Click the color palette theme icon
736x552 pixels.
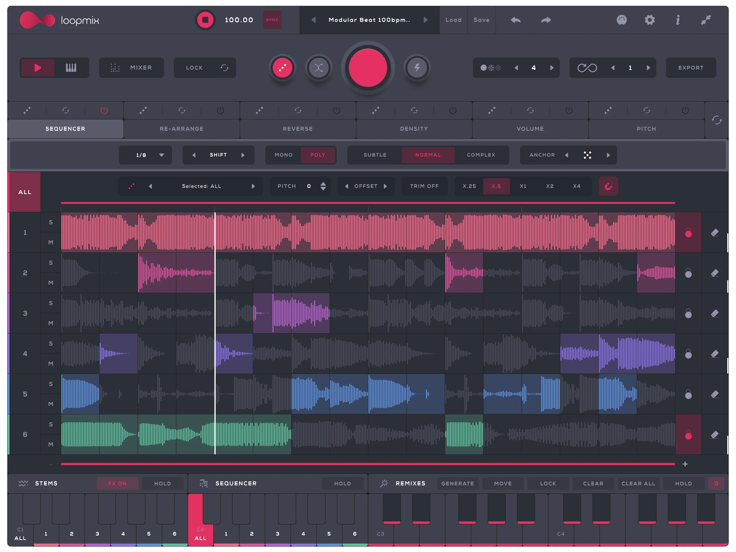coord(622,20)
